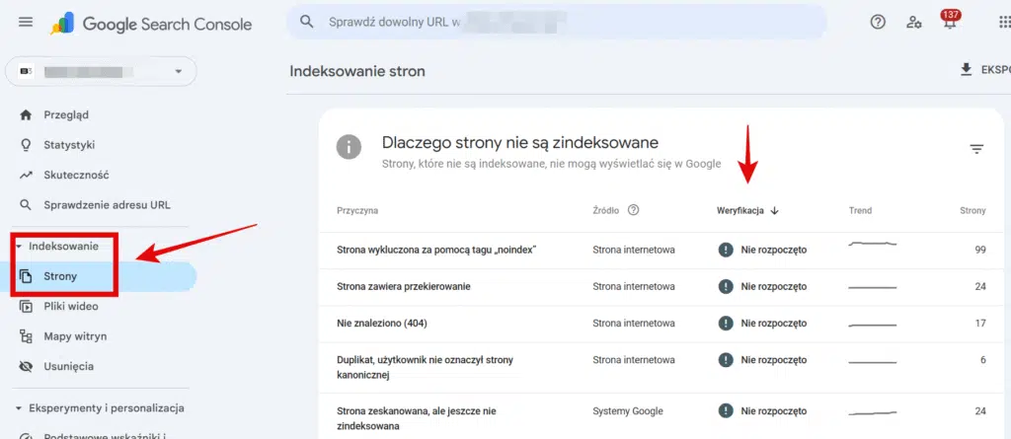Click the pages icon beside Strony
Viewport: 1011px width, 439px height.
click(26, 276)
